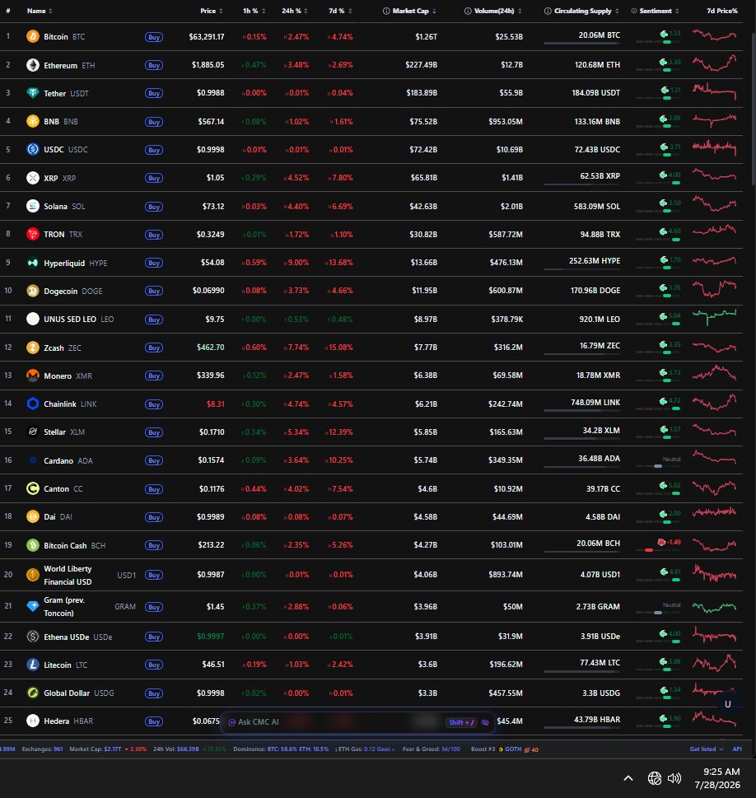Click the Buy button for Litecoin
The width and height of the screenshot is (756, 798).
154,665
